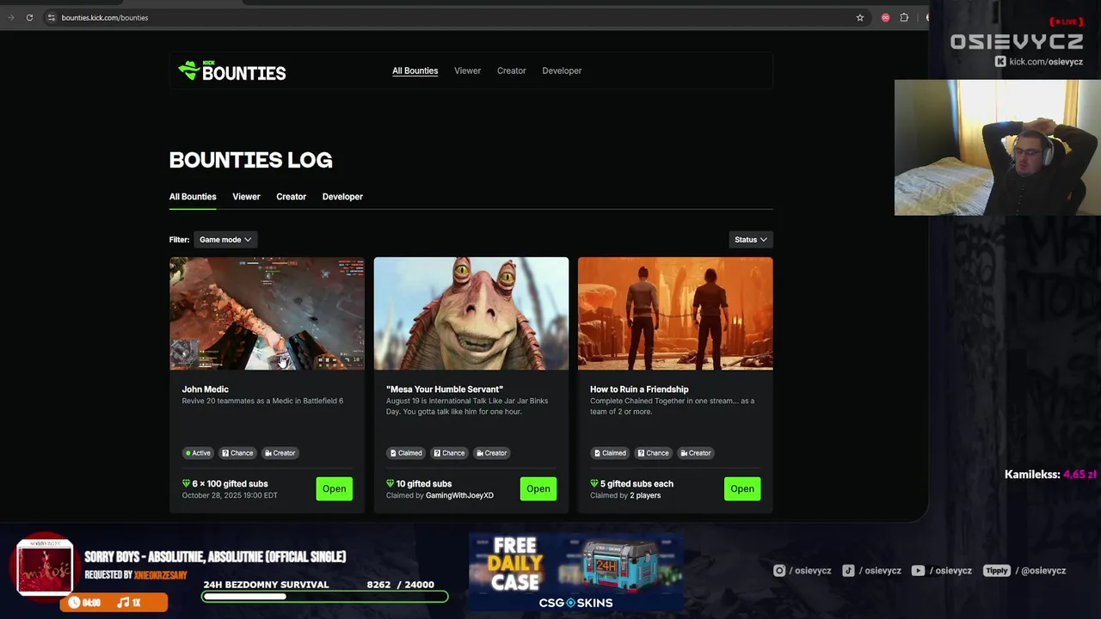
Task: Click the Chance tag on How to Ruin a Friendship
Action: (x=653, y=453)
